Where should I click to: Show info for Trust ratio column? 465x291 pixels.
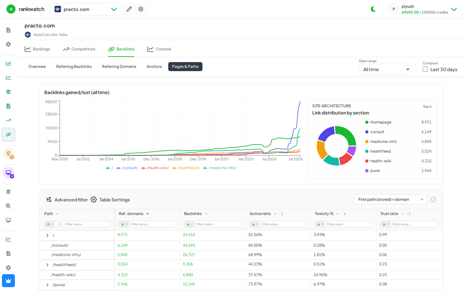tap(409, 214)
